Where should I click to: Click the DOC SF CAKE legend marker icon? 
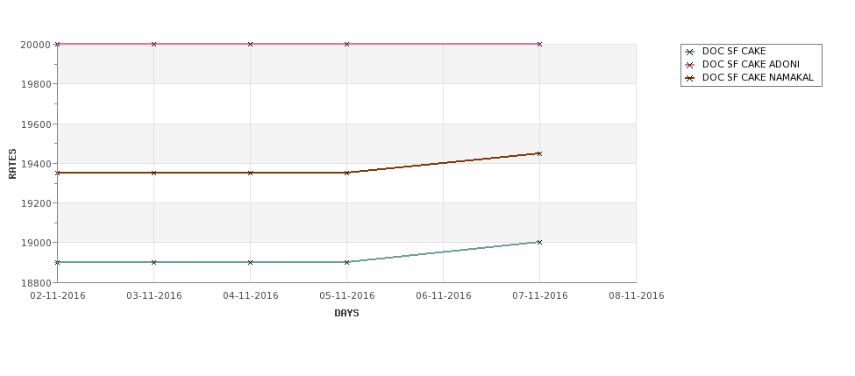click(x=690, y=53)
